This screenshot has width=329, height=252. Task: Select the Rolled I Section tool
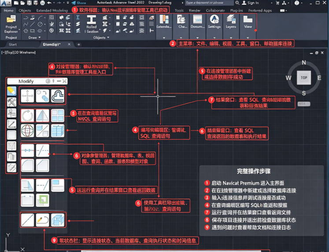(92, 24)
